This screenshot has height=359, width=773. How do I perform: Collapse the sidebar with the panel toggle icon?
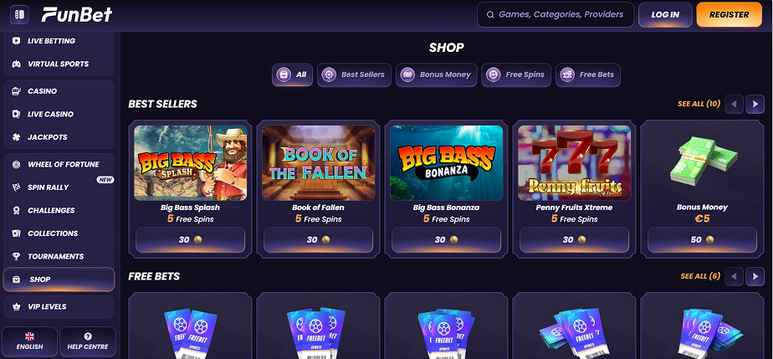tap(19, 14)
